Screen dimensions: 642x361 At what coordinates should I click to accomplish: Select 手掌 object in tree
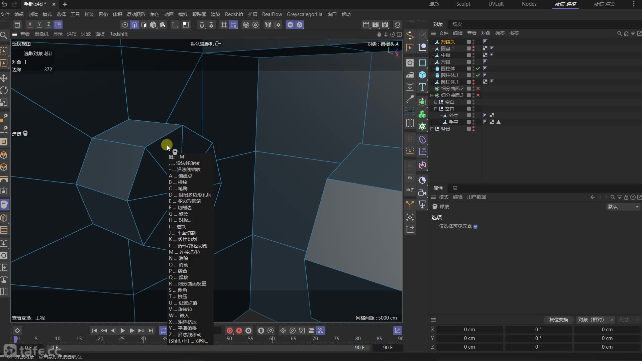coord(454,122)
